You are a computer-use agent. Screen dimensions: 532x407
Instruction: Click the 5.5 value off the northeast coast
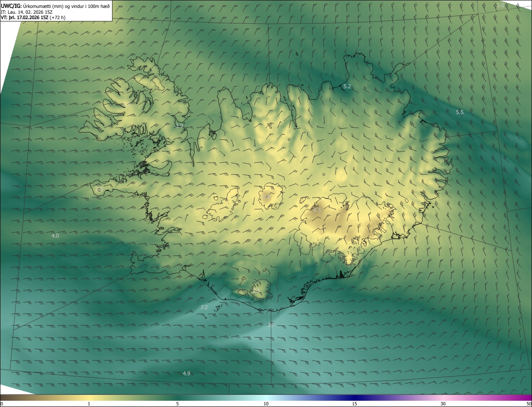[460, 112]
